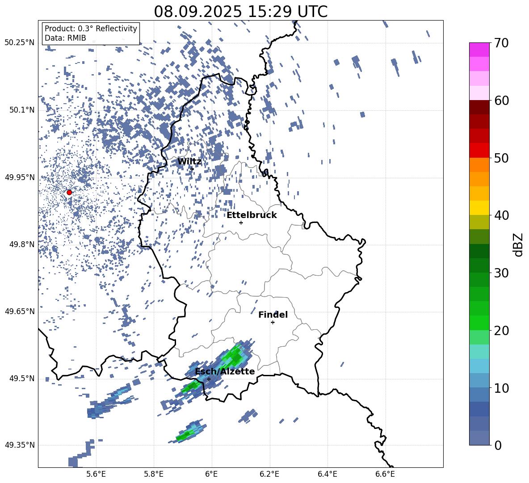The image size is (529, 483).
Task: Click the 5.8°E longitude label
Action: 154,475
